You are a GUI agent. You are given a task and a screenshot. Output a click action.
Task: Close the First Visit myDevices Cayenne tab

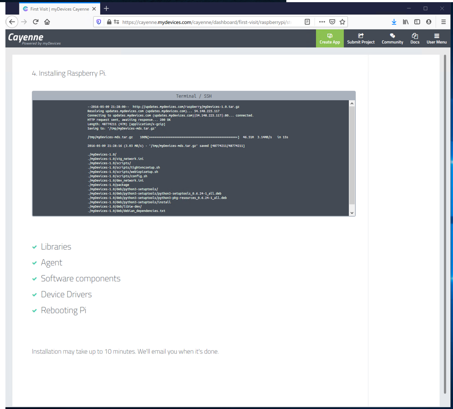[x=94, y=9]
